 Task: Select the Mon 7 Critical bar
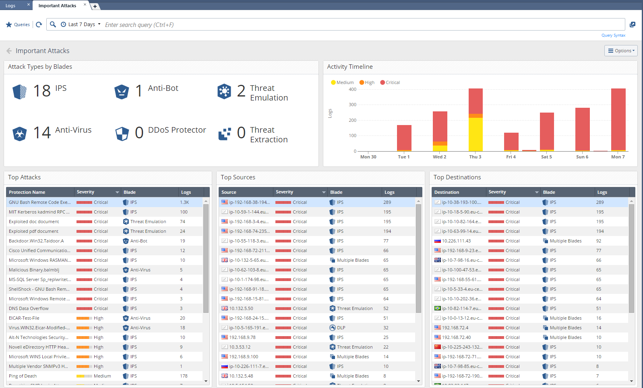point(618,119)
